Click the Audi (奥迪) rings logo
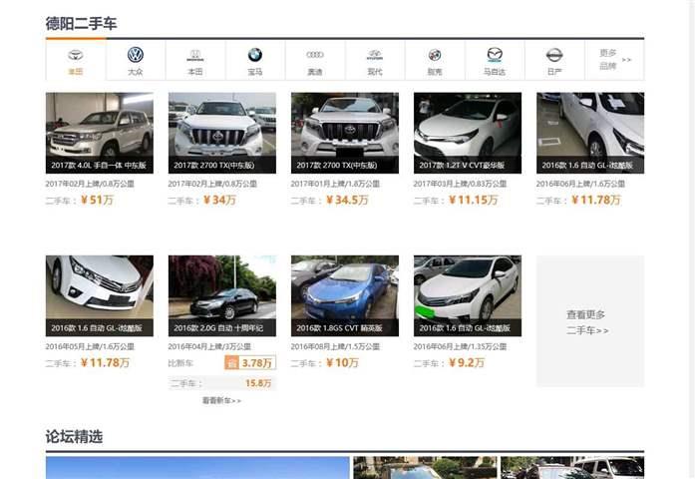695x479 pixels. (x=315, y=56)
